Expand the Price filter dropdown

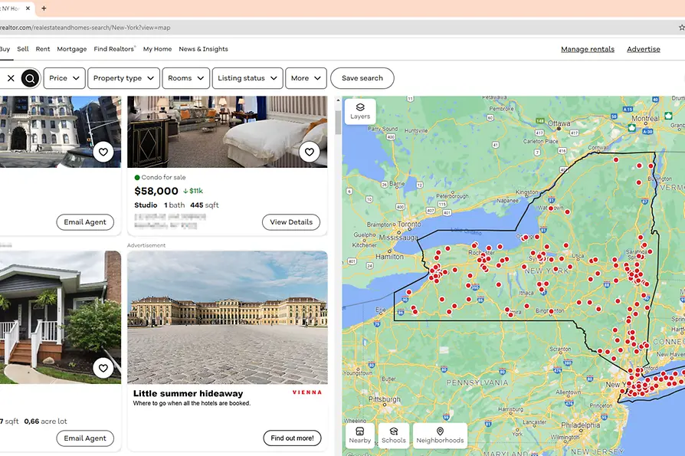(64, 78)
